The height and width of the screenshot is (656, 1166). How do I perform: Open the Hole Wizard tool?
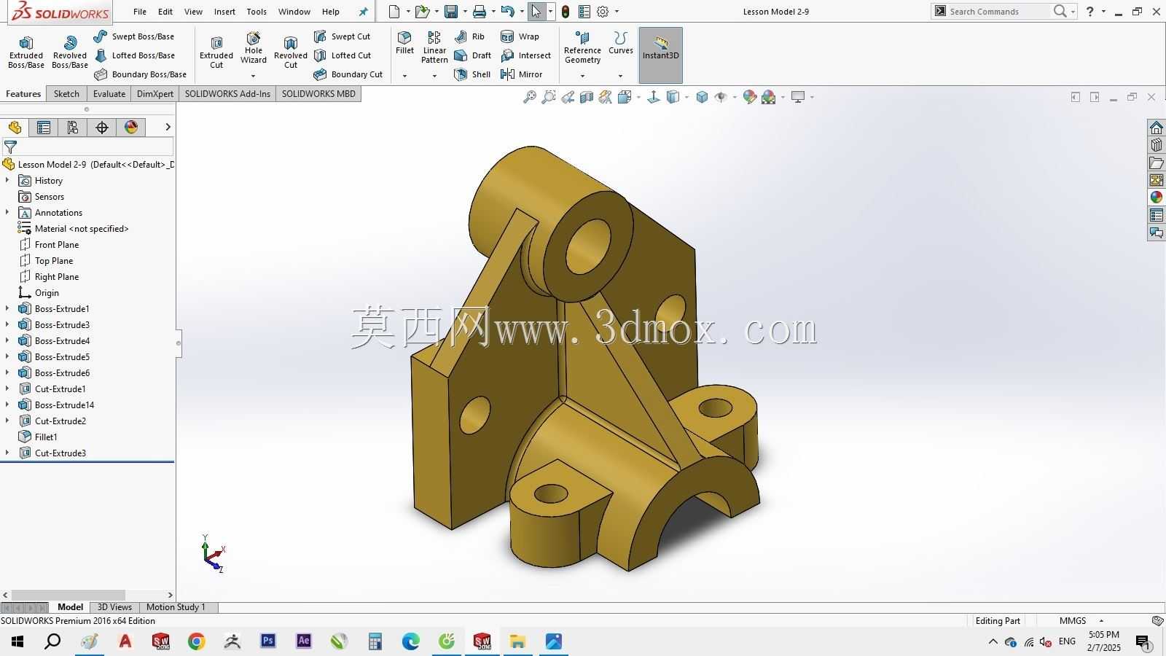[254, 48]
